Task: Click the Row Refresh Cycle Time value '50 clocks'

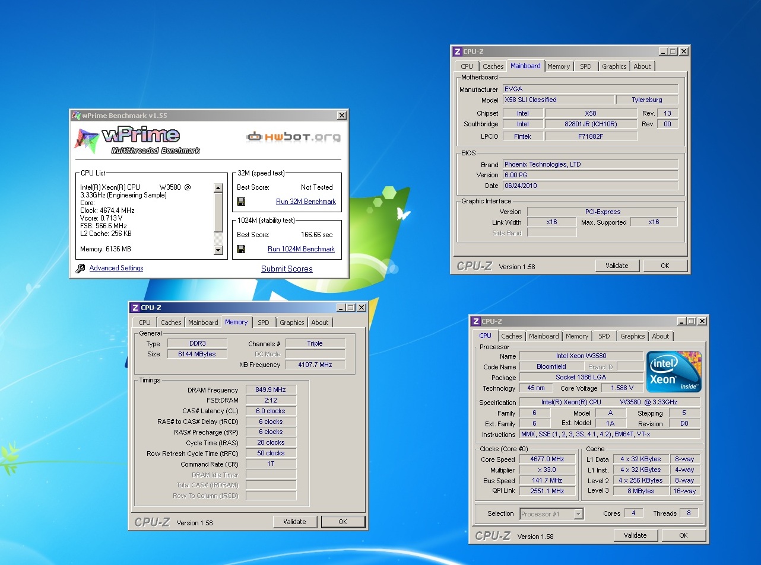Action: pos(271,453)
